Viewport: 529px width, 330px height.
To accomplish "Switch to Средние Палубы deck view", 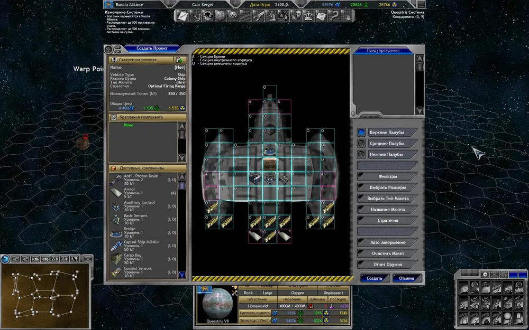I will click(x=361, y=144).
